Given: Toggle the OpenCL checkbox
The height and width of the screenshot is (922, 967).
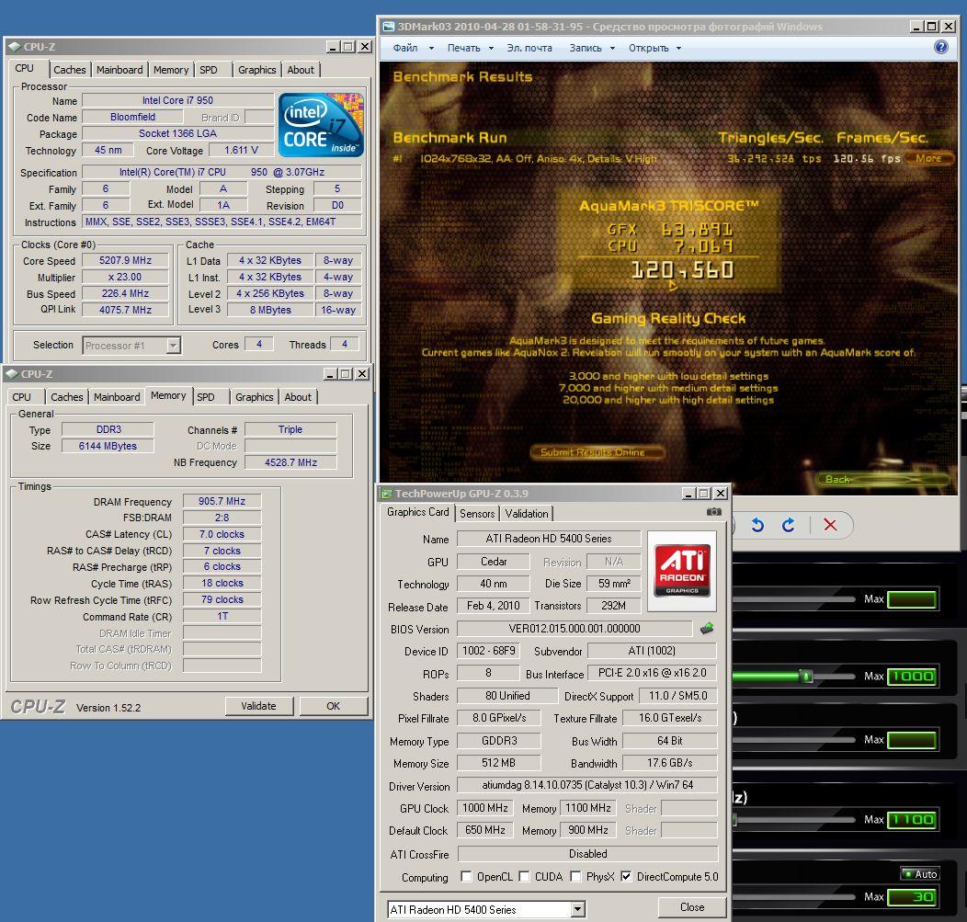Looking at the screenshot, I should coord(466,876).
